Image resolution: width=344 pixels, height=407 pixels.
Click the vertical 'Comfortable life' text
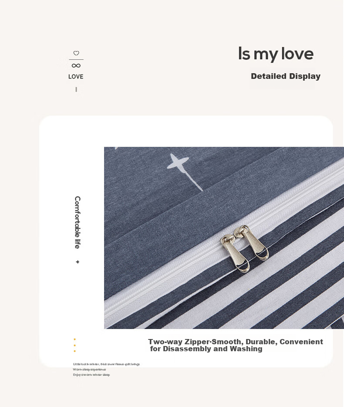[x=78, y=222]
